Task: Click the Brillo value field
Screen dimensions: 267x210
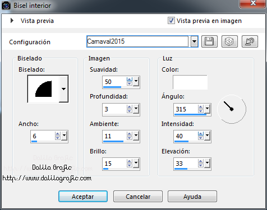Action: pyautogui.click(x=114, y=164)
